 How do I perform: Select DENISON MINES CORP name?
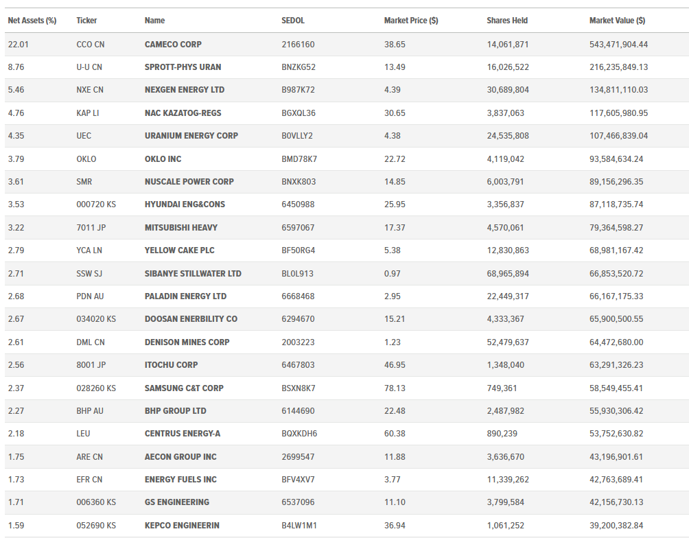coord(187,342)
